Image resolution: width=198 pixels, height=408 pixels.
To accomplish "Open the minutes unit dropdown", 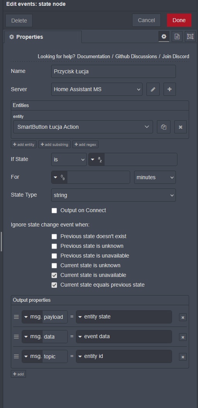I will (x=155, y=177).
